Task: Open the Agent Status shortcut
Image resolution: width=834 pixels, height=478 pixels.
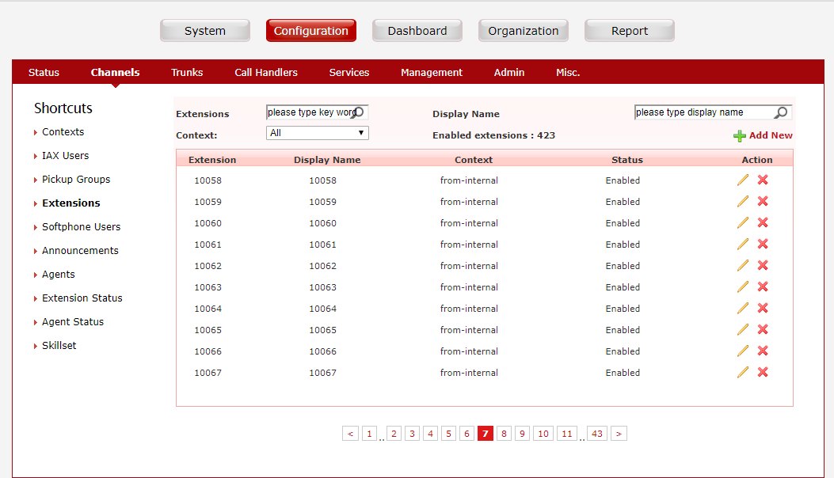Action: (73, 321)
